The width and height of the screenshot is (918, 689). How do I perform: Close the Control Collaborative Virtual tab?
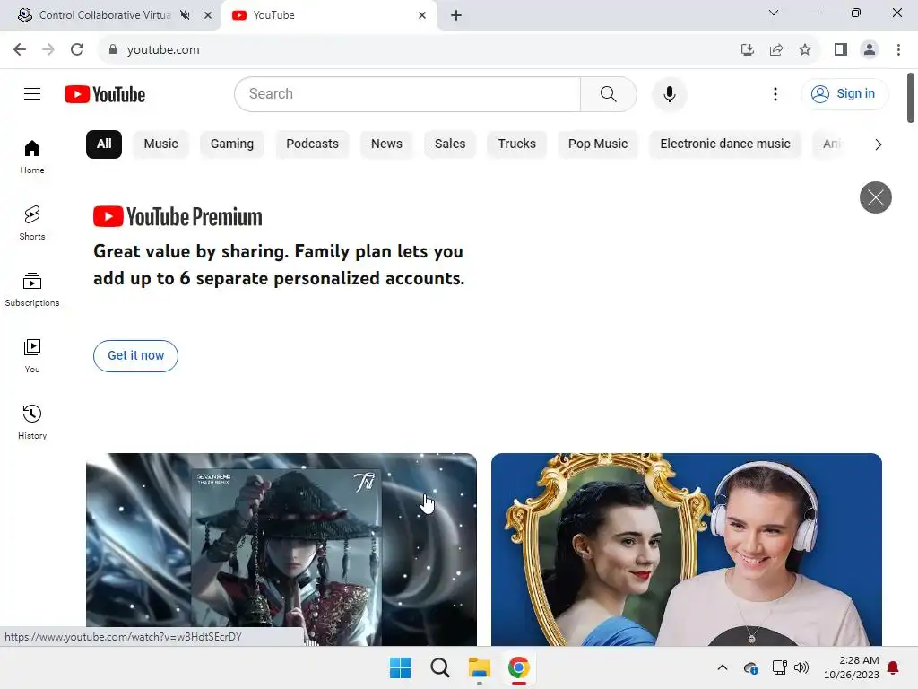(x=207, y=15)
